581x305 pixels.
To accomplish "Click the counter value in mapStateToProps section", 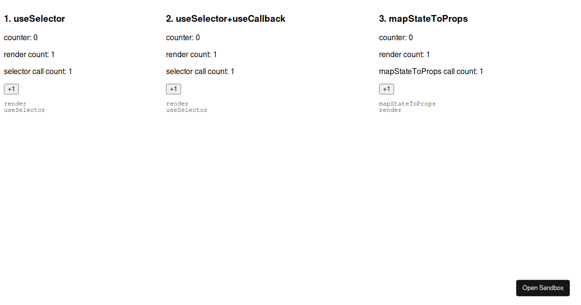I will [396, 37].
